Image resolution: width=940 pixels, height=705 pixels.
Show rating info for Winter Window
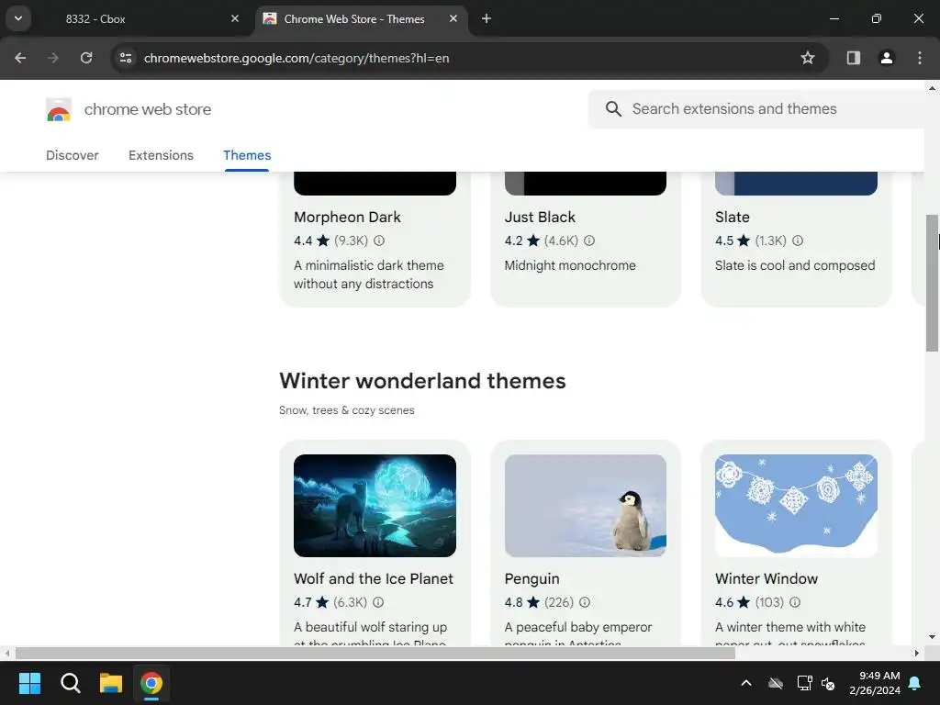[x=794, y=602]
